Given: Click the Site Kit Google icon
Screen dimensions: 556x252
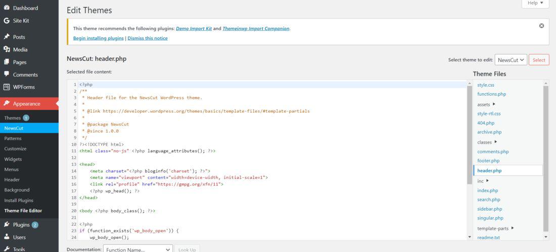Looking at the screenshot, I should 7,21.
